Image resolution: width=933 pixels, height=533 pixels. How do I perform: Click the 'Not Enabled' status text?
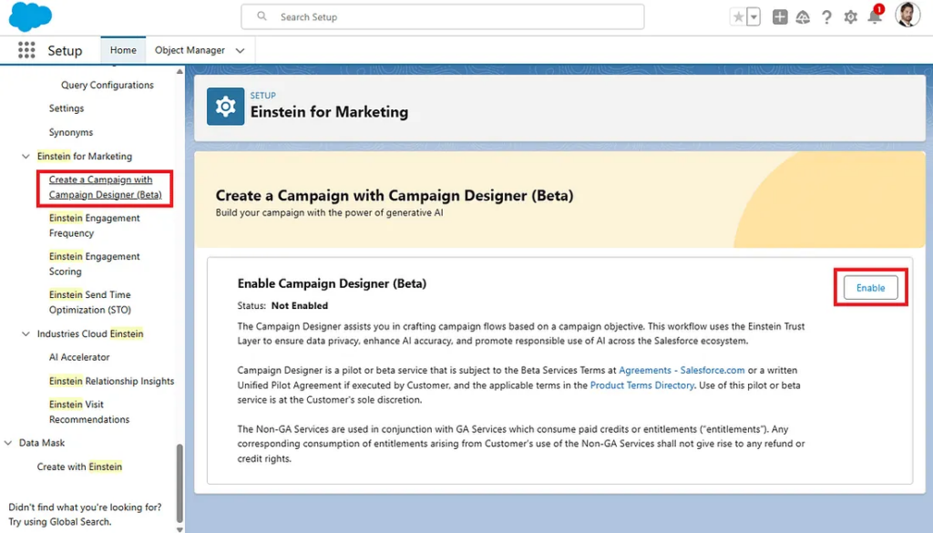pos(299,306)
